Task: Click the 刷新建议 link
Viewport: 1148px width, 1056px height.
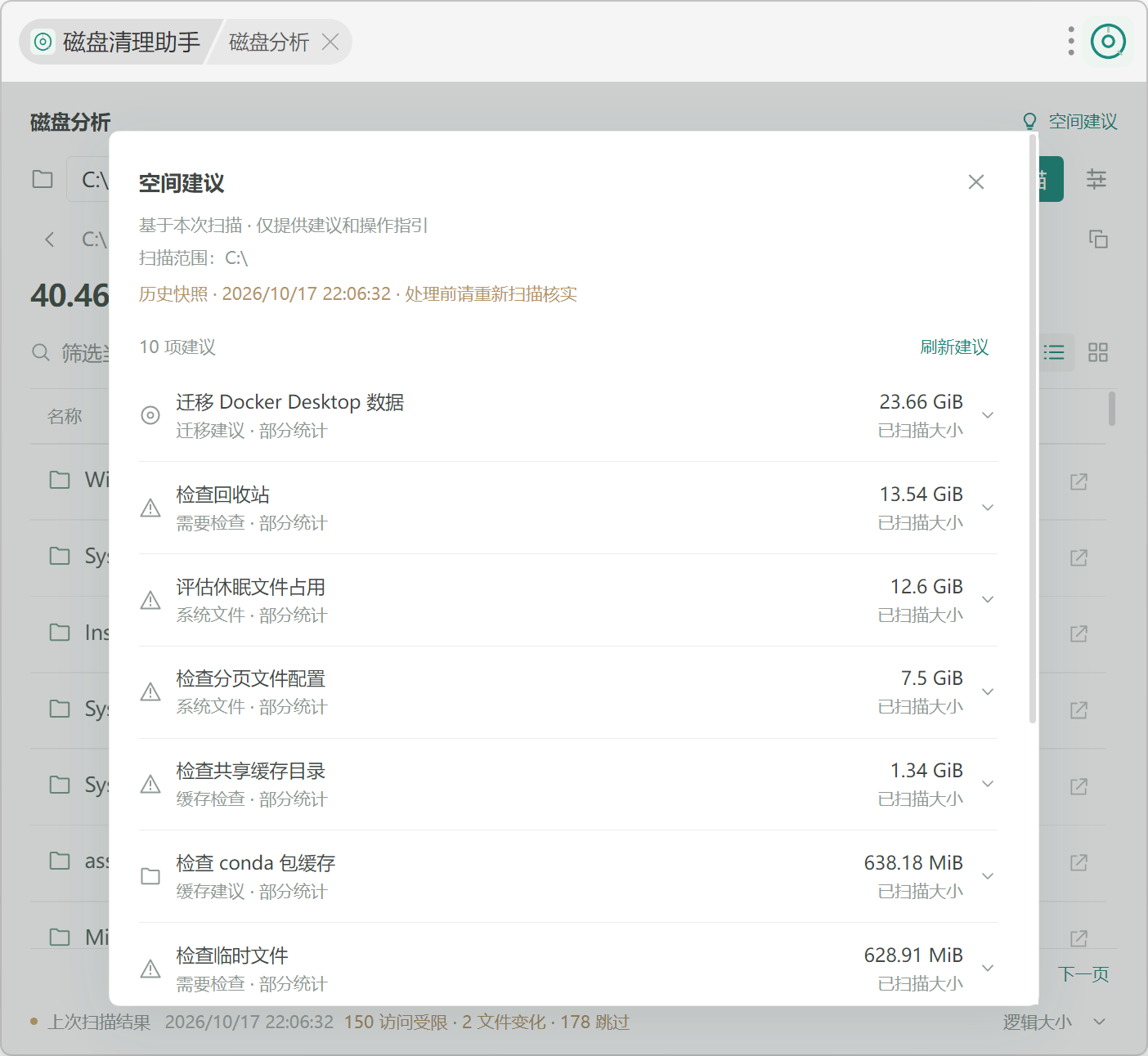Action: (954, 347)
